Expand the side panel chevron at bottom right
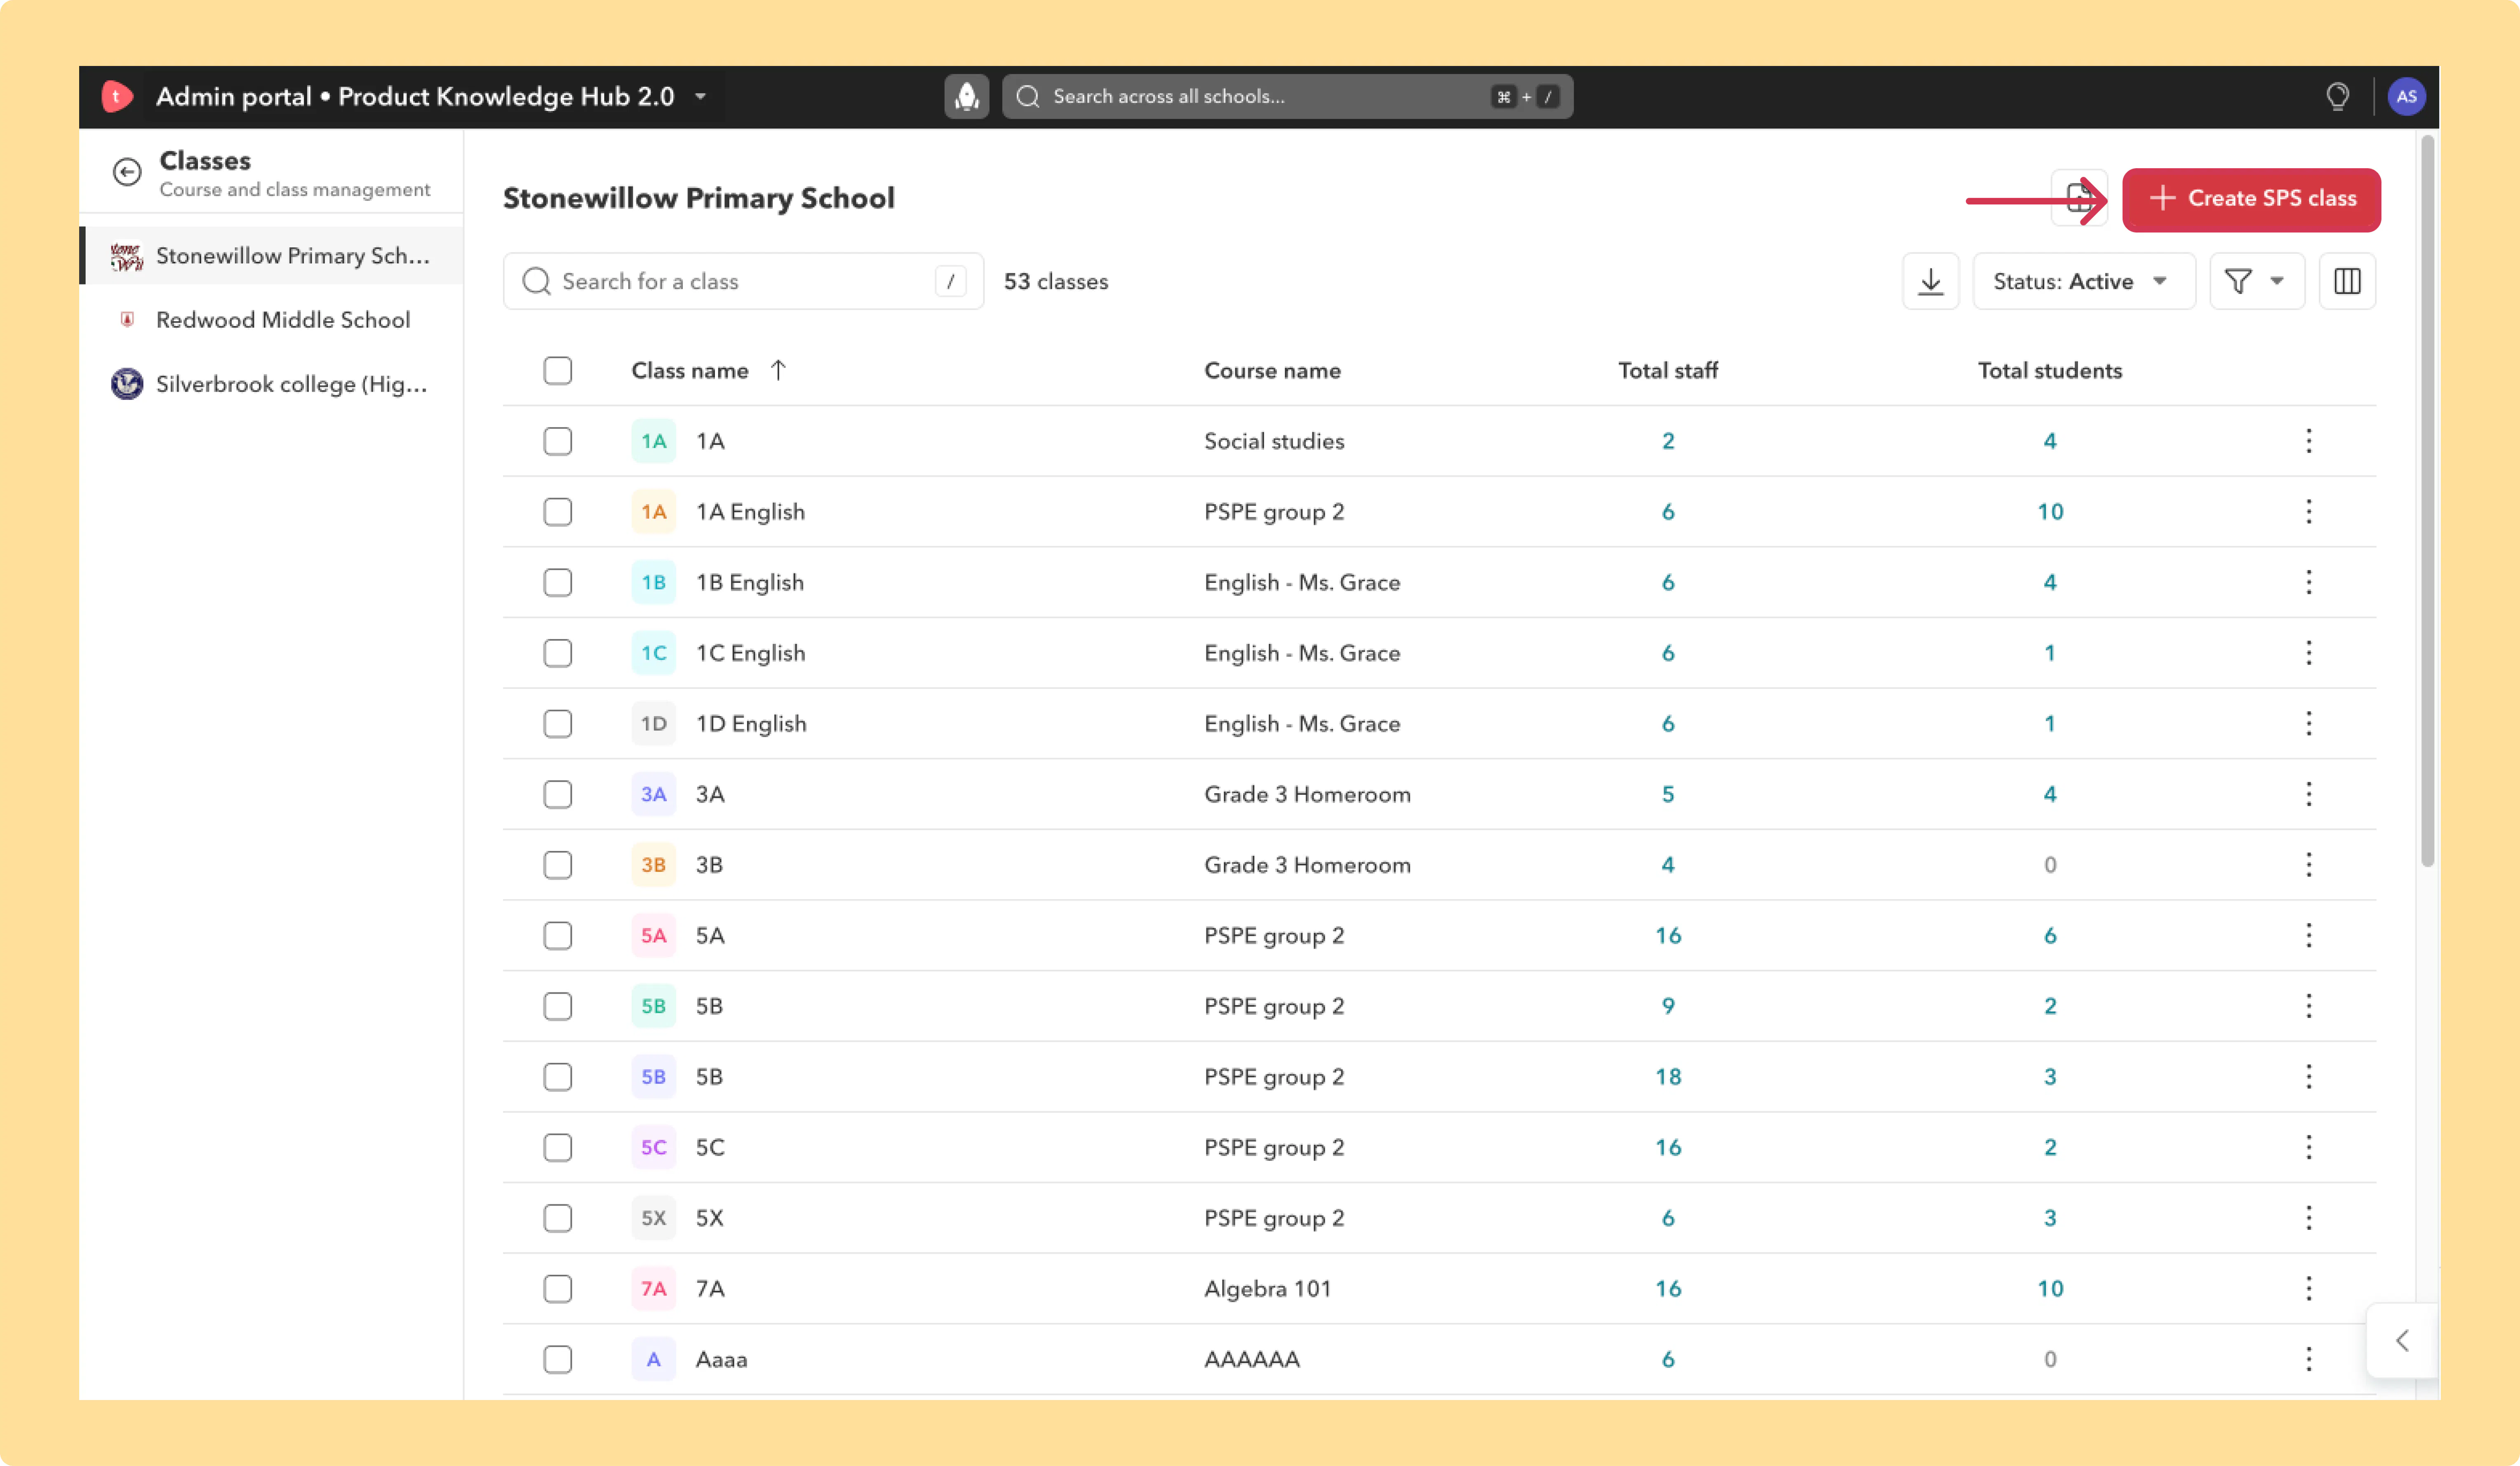Screen dimensions: 2520x1466 (2402, 1341)
